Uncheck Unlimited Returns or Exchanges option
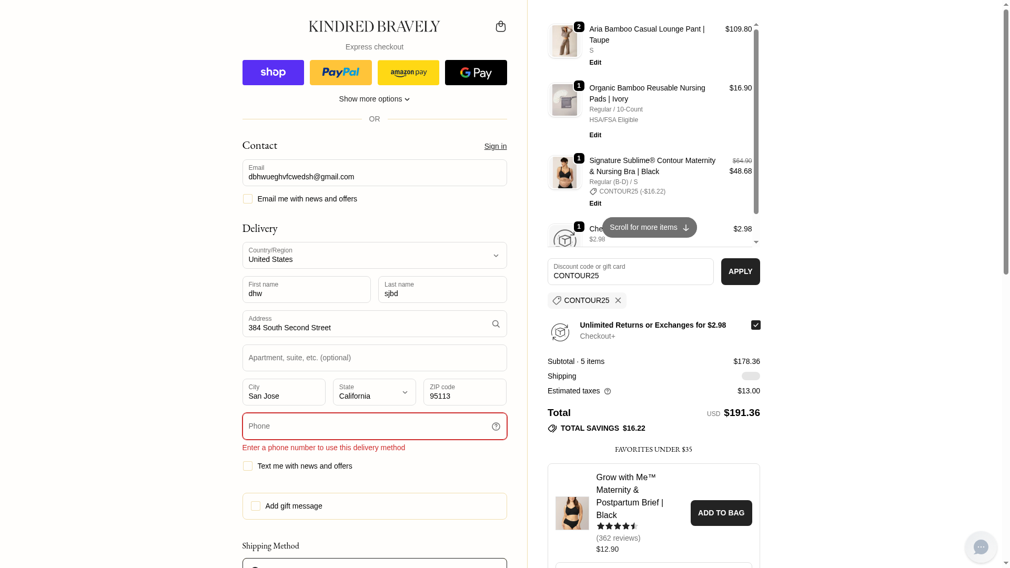The height and width of the screenshot is (568, 1010). coord(755,325)
